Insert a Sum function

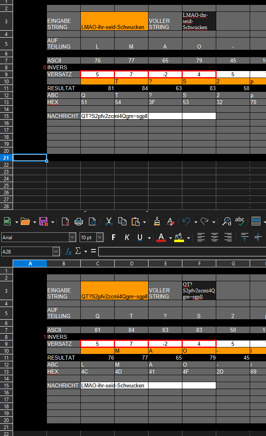pyautogui.click(x=78, y=251)
